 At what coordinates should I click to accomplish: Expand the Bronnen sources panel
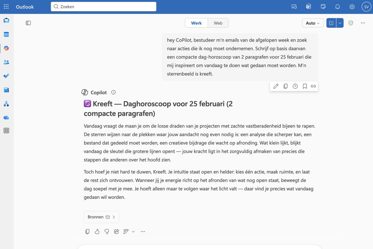(101, 217)
